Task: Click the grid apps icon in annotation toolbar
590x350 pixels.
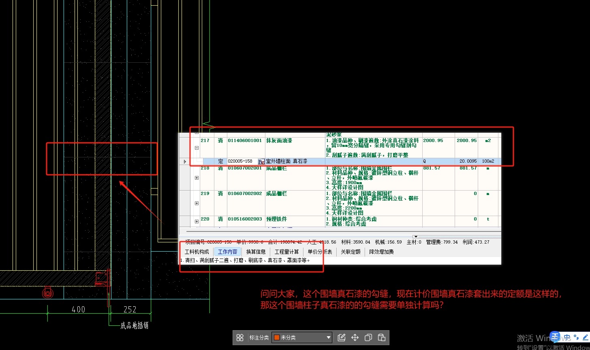Action: 240,337
